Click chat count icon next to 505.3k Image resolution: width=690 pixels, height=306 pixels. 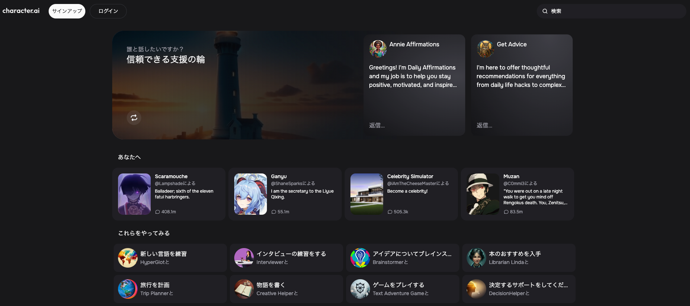pyautogui.click(x=390, y=212)
